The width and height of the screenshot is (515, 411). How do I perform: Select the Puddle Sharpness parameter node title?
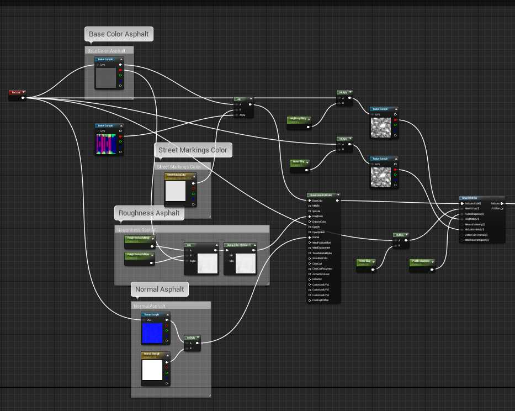tap(421, 261)
